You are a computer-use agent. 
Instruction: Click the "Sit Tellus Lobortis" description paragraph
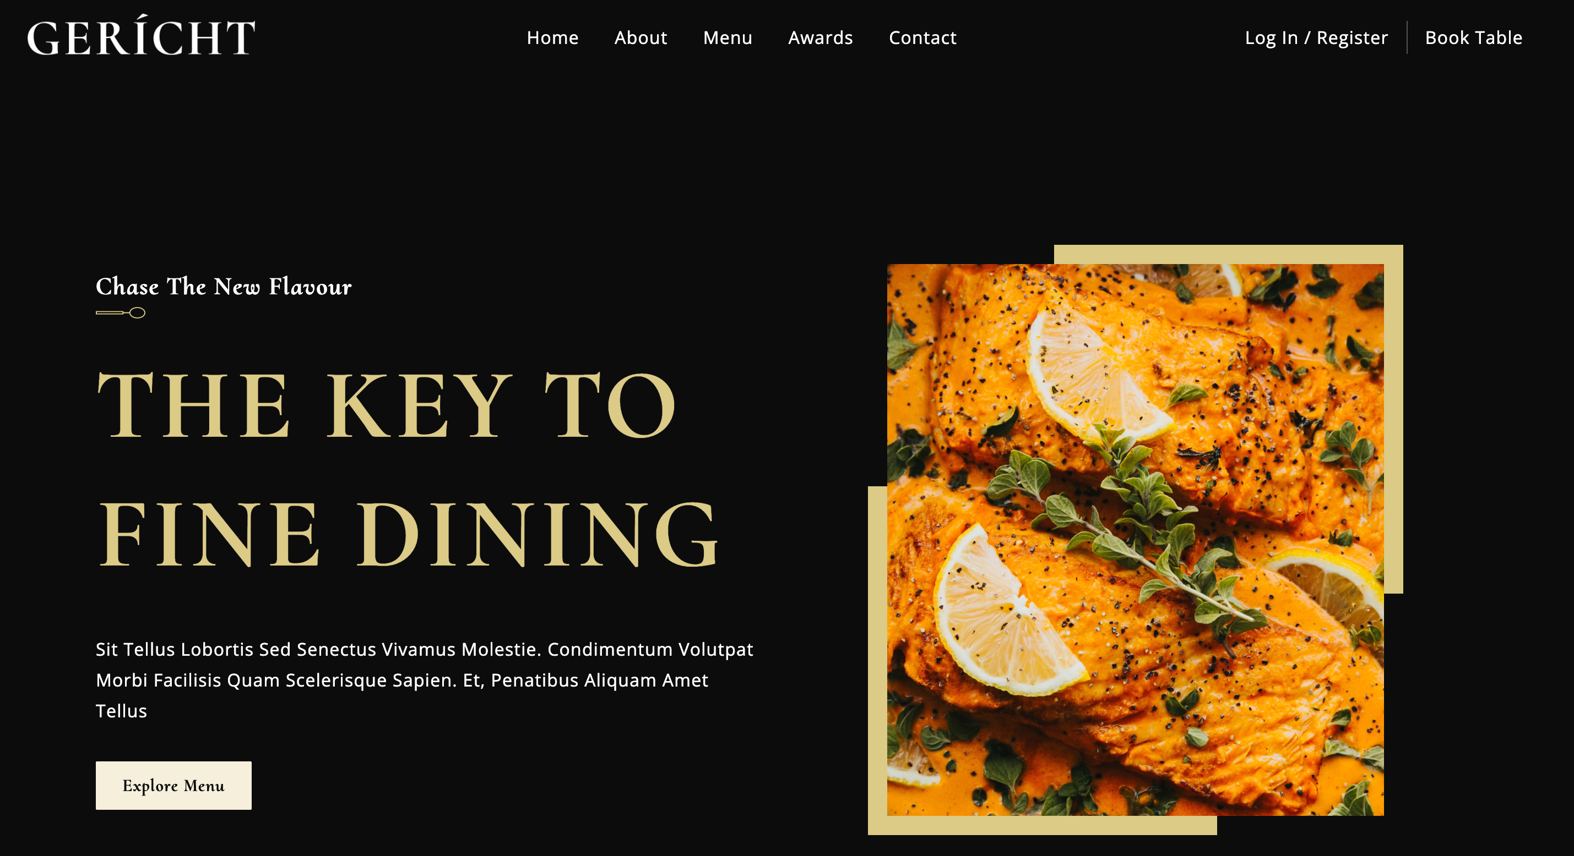coord(425,679)
